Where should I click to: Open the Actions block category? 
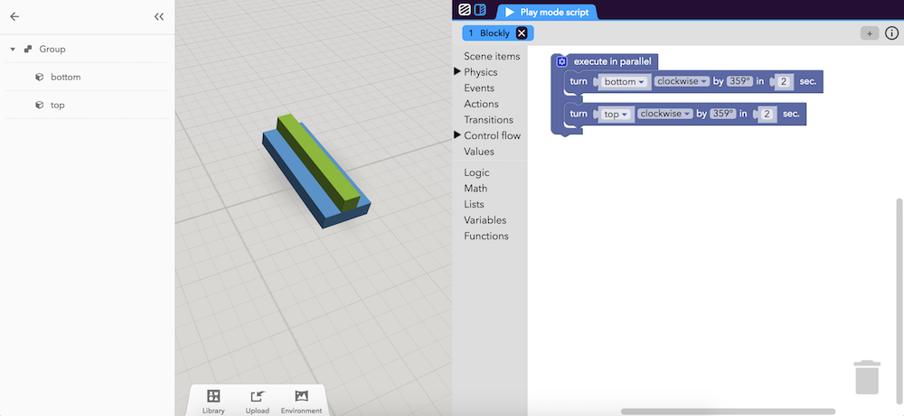coord(482,104)
